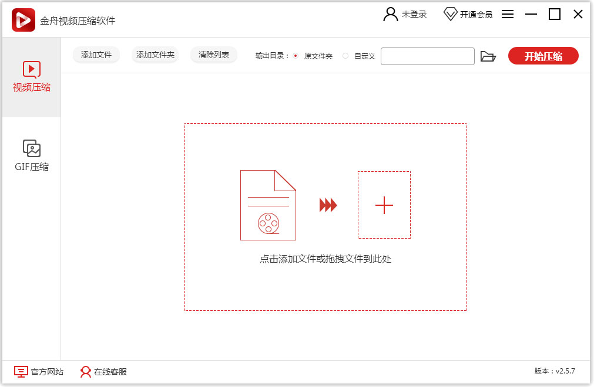This screenshot has height=387, width=594.
Task: Click the app logo in title bar
Action: [x=24, y=20]
